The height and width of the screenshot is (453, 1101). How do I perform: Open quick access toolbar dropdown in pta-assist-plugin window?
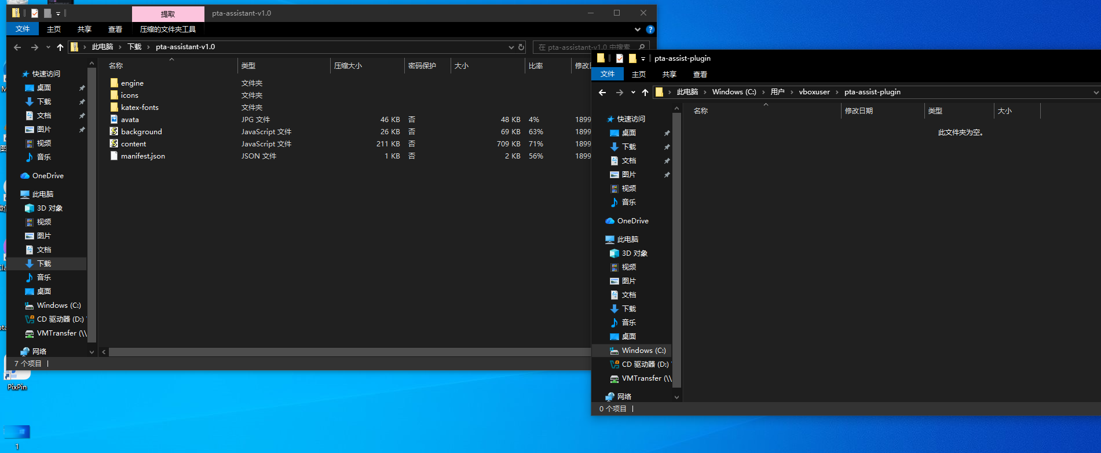(643, 58)
